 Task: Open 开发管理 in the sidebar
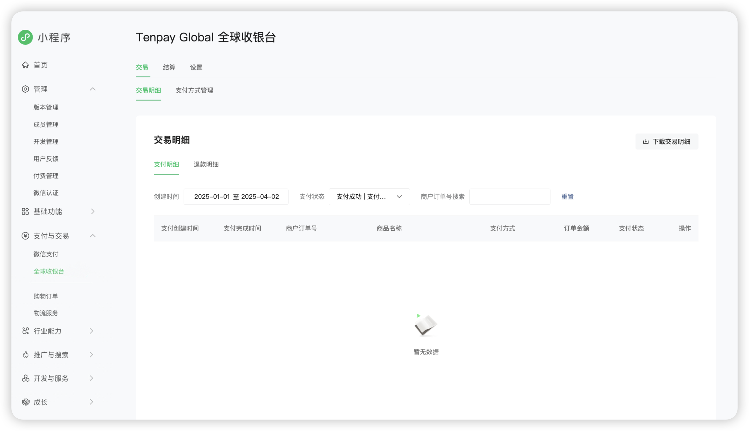point(46,142)
